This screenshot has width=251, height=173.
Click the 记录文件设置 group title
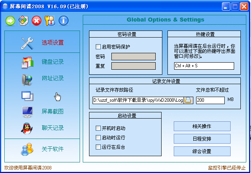pyautogui.click(x=166, y=81)
